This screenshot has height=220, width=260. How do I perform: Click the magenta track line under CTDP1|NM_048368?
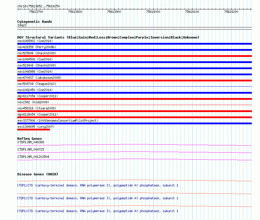134,145
